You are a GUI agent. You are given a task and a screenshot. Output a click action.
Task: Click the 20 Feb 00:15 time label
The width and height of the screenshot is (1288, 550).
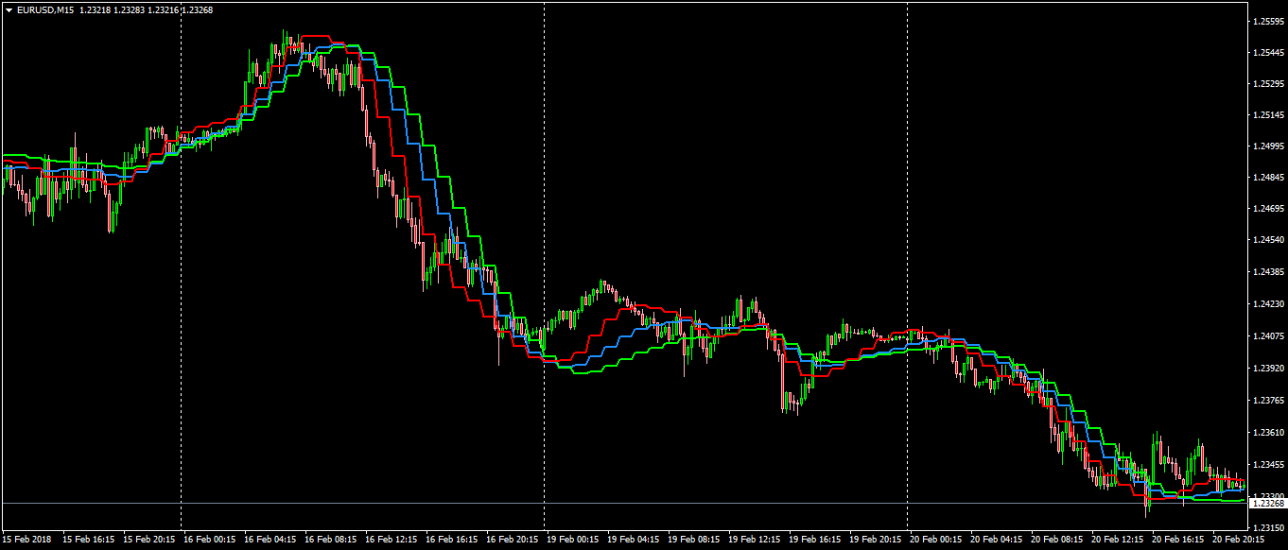tap(936, 540)
